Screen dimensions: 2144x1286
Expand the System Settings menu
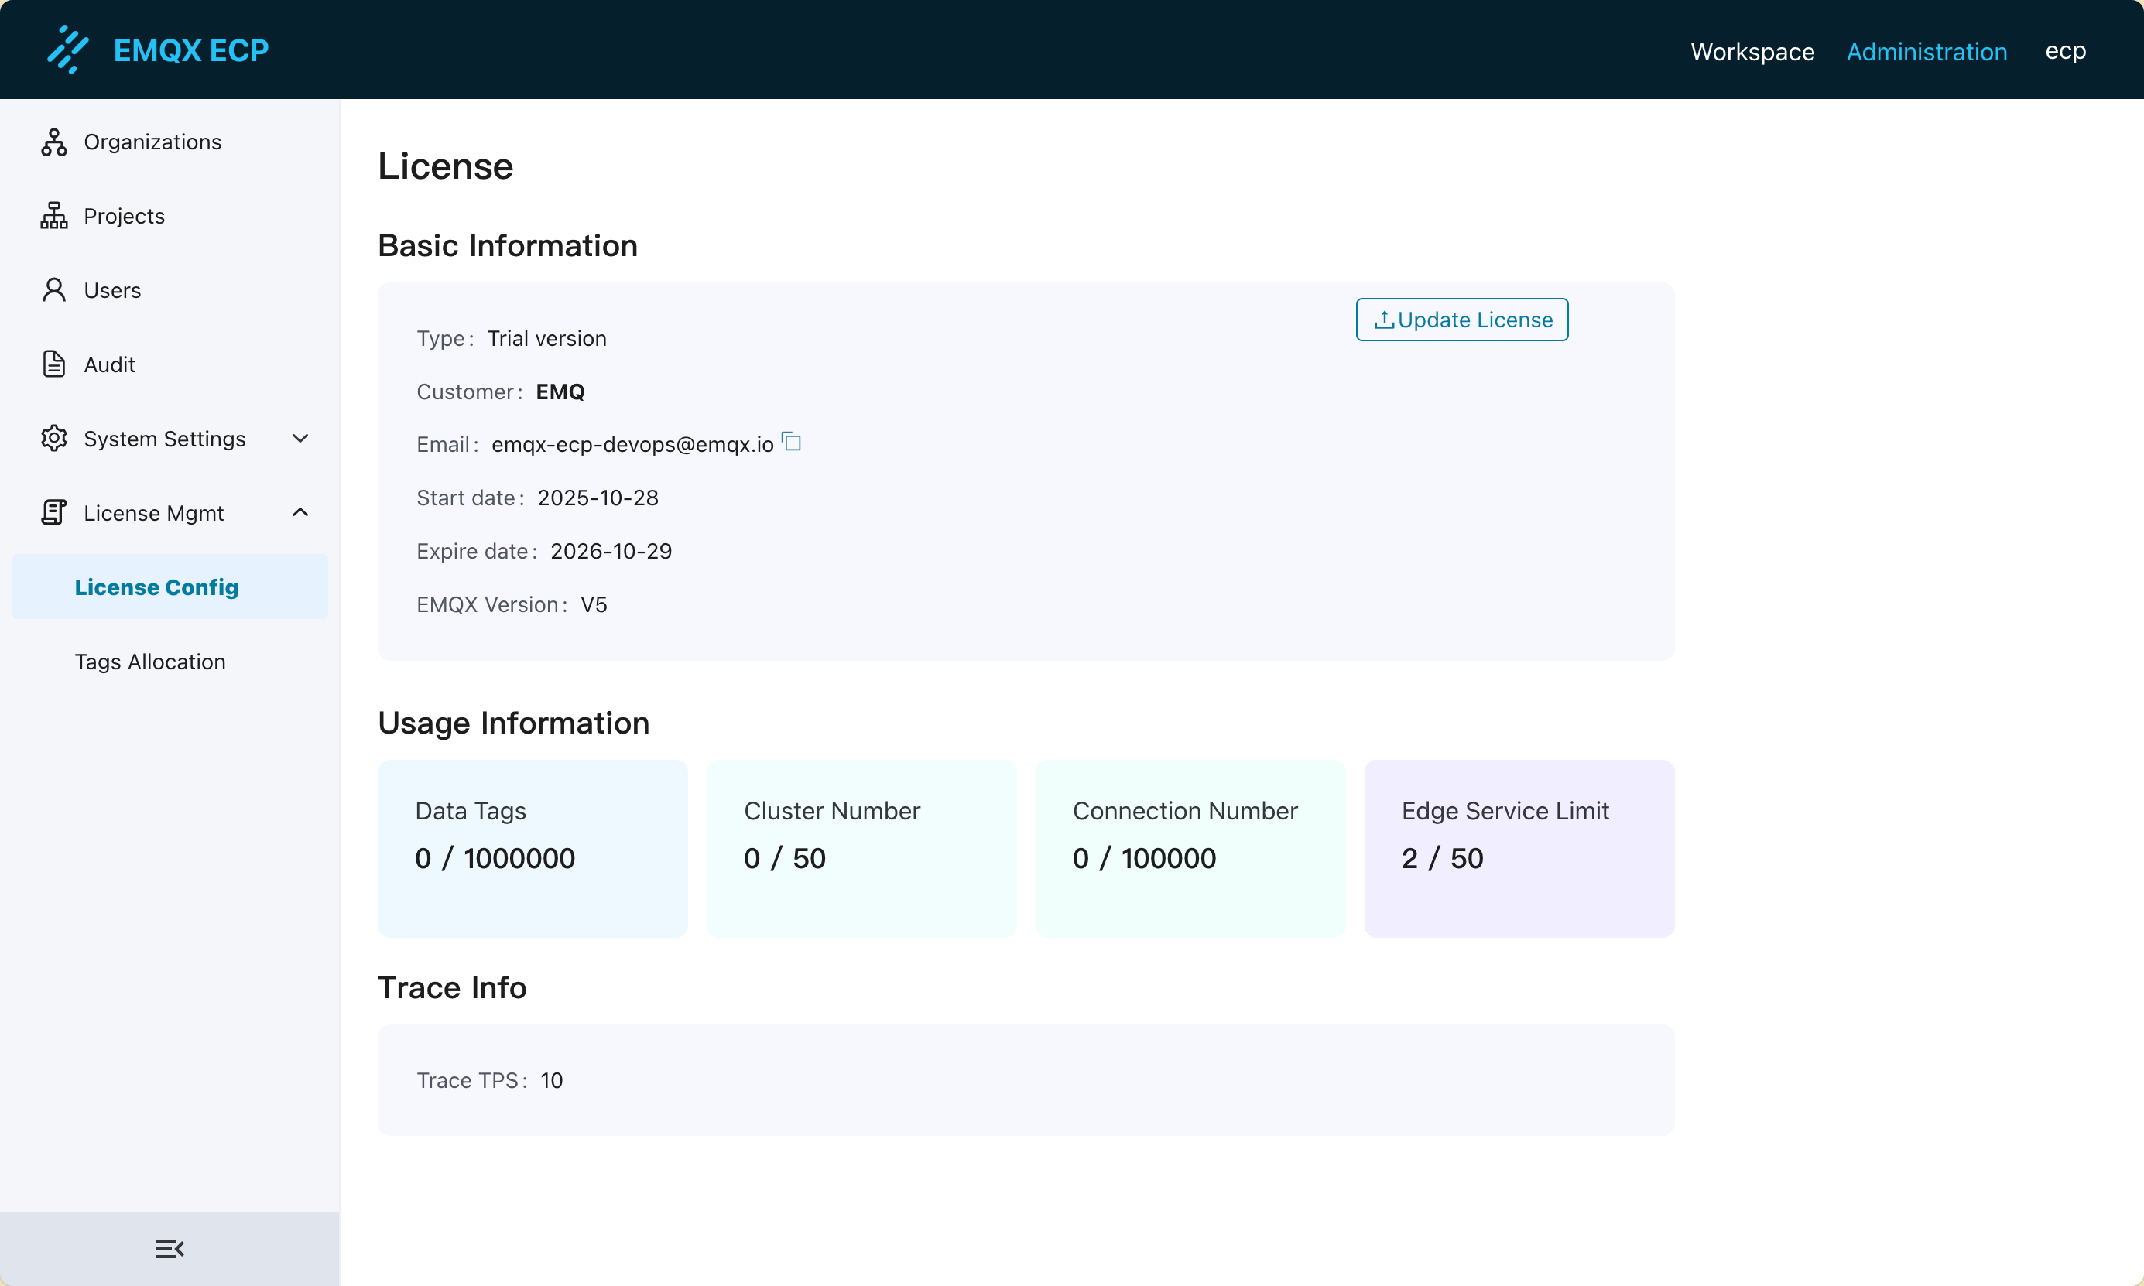coord(300,439)
